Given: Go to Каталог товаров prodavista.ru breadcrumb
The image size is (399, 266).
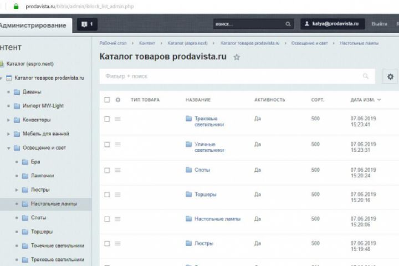Looking at the screenshot, I should [250, 43].
